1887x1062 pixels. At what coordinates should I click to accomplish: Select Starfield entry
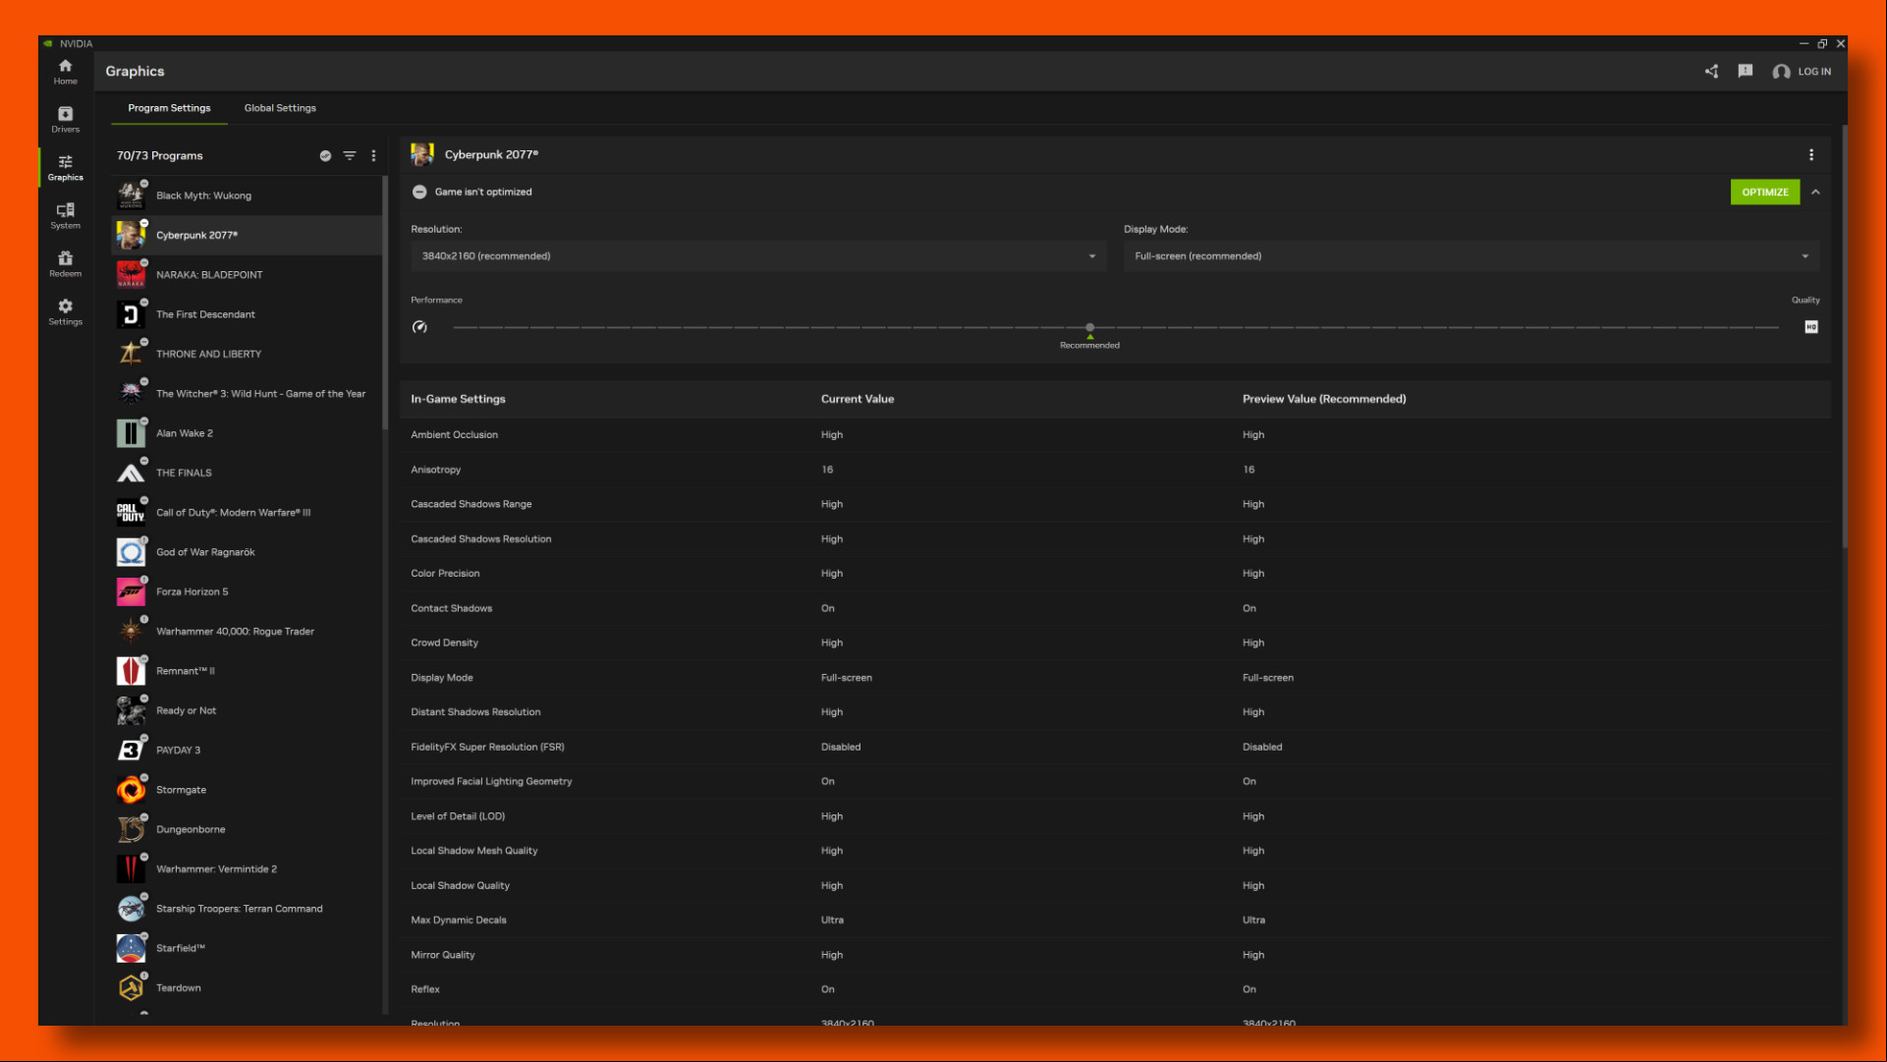(247, 948)
